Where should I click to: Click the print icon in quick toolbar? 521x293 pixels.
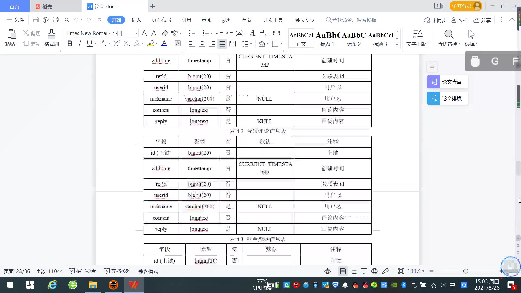pos(56,20)
